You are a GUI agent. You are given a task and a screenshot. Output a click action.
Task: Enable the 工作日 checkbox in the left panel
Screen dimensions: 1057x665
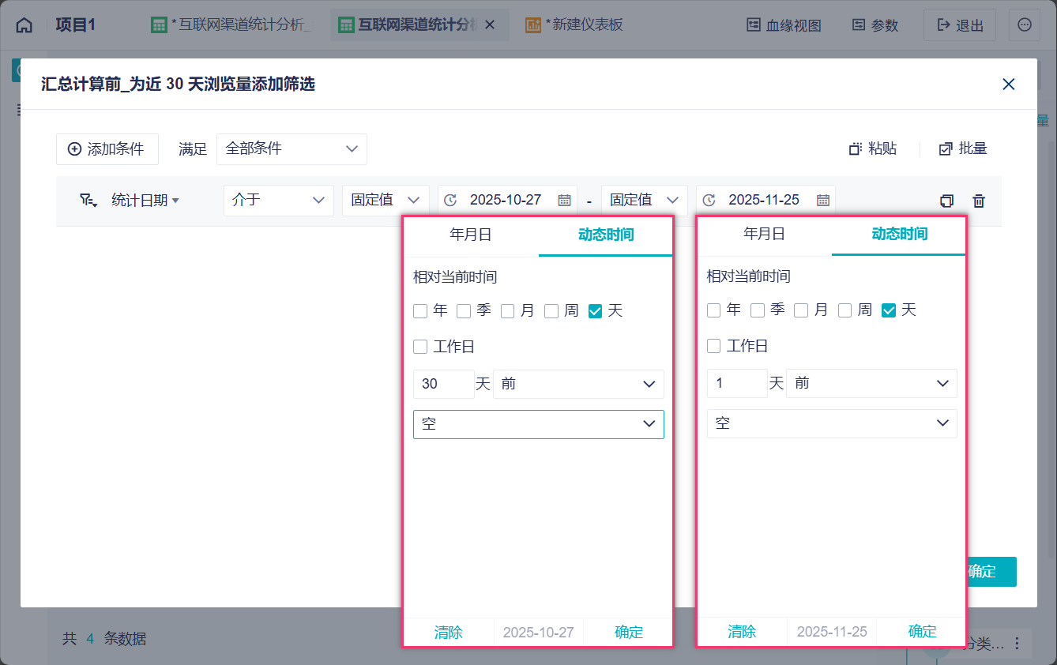pyautogui.click(x=420, y=347)
